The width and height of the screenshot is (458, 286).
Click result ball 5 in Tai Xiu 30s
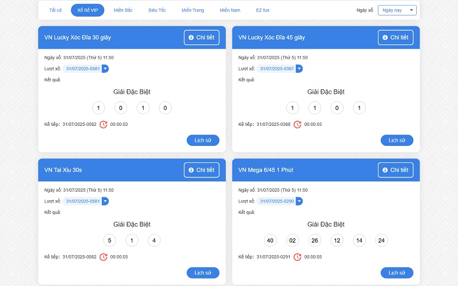109,240
